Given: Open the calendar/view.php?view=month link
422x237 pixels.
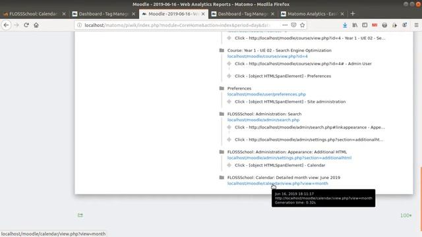Looking at the screenshot, I should coord(278,183).
